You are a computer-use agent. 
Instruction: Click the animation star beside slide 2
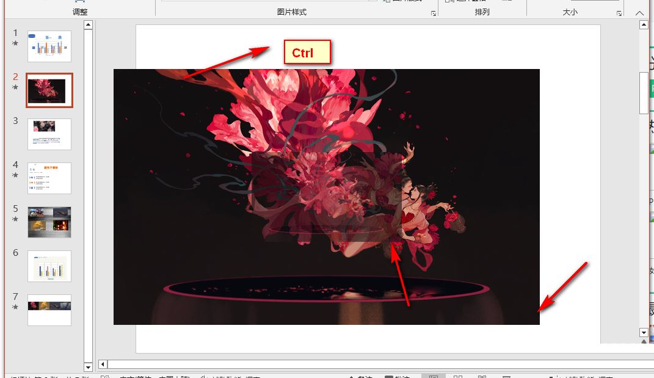pos(16,87)
